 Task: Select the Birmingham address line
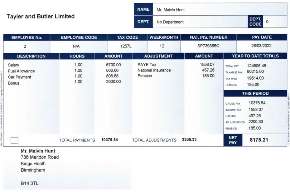coord(33,170)
